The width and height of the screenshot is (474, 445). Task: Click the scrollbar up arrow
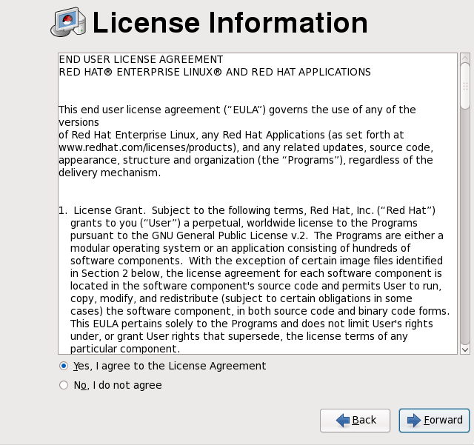(464, 57)
